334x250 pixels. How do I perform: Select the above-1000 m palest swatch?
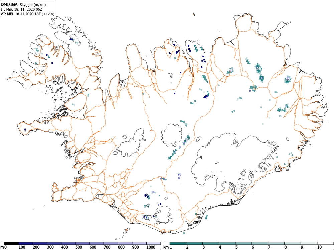153,243
